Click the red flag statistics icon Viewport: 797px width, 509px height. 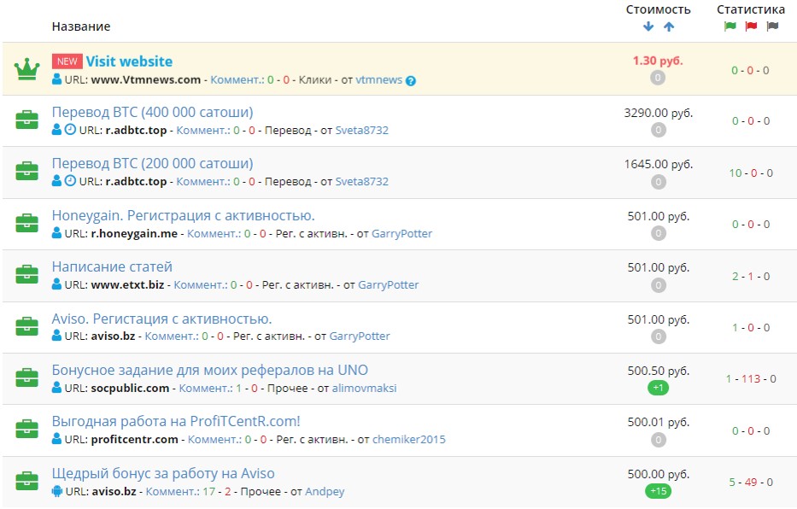tap(751, 26)
